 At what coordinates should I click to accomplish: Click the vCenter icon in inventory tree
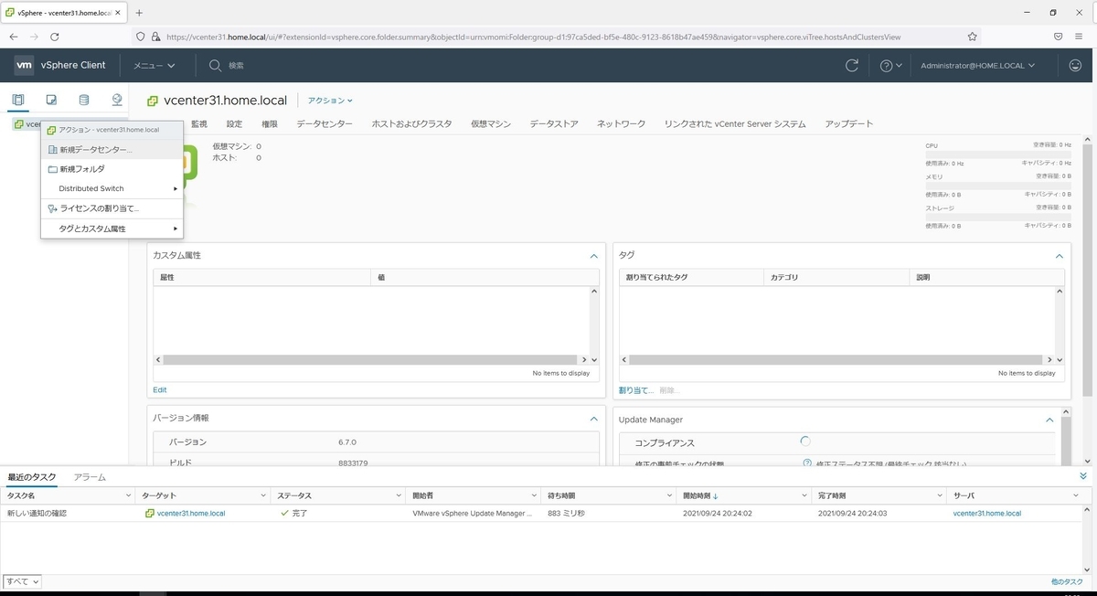click(x=19, y=124)
